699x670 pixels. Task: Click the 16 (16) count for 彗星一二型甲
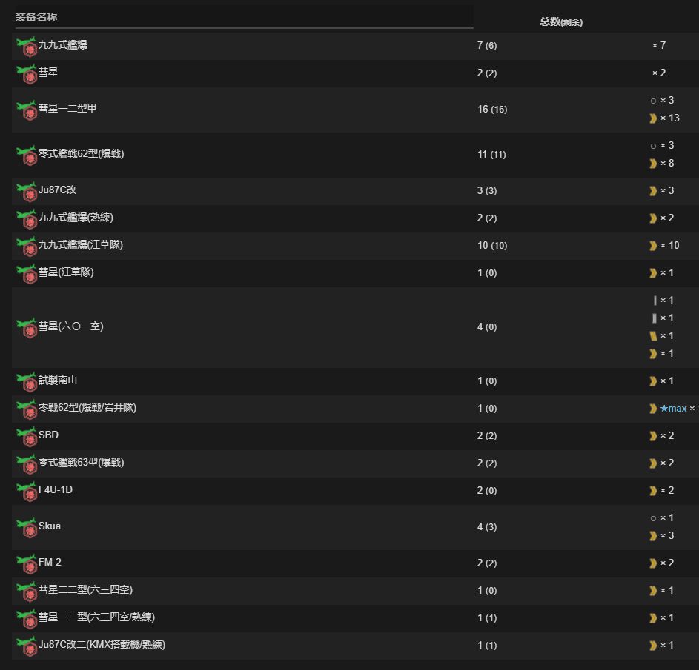click(492, 109)
